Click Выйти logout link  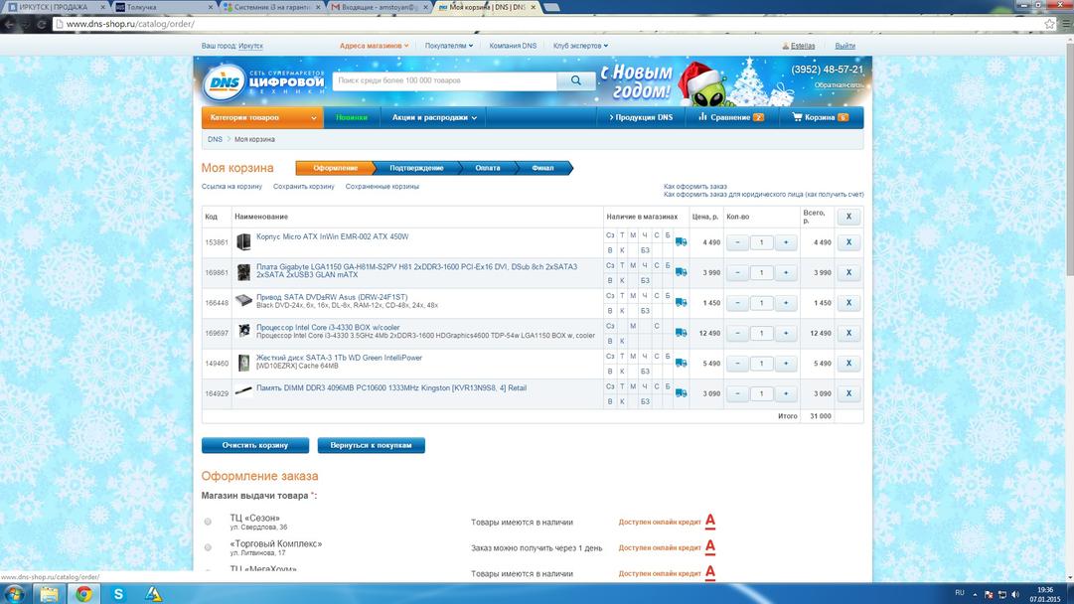coord(844,46)
